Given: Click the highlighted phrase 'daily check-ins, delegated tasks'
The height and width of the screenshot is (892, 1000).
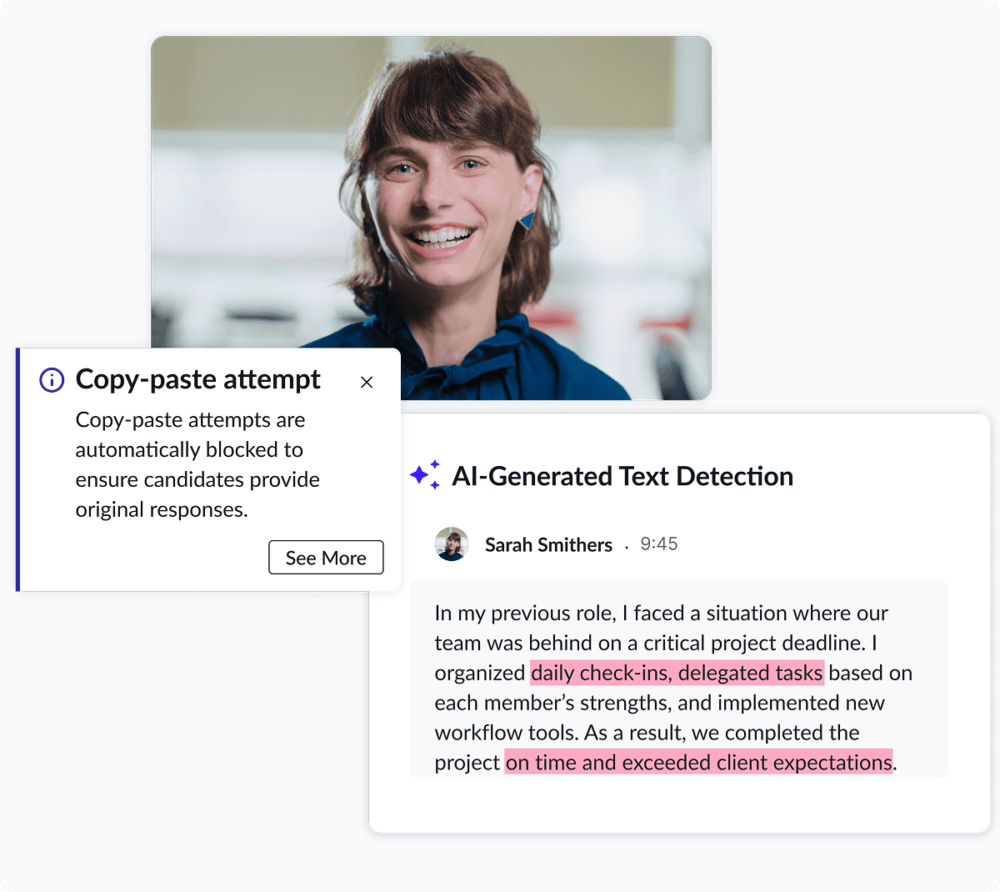Looking at the screenshot, I should coord(677,673).
